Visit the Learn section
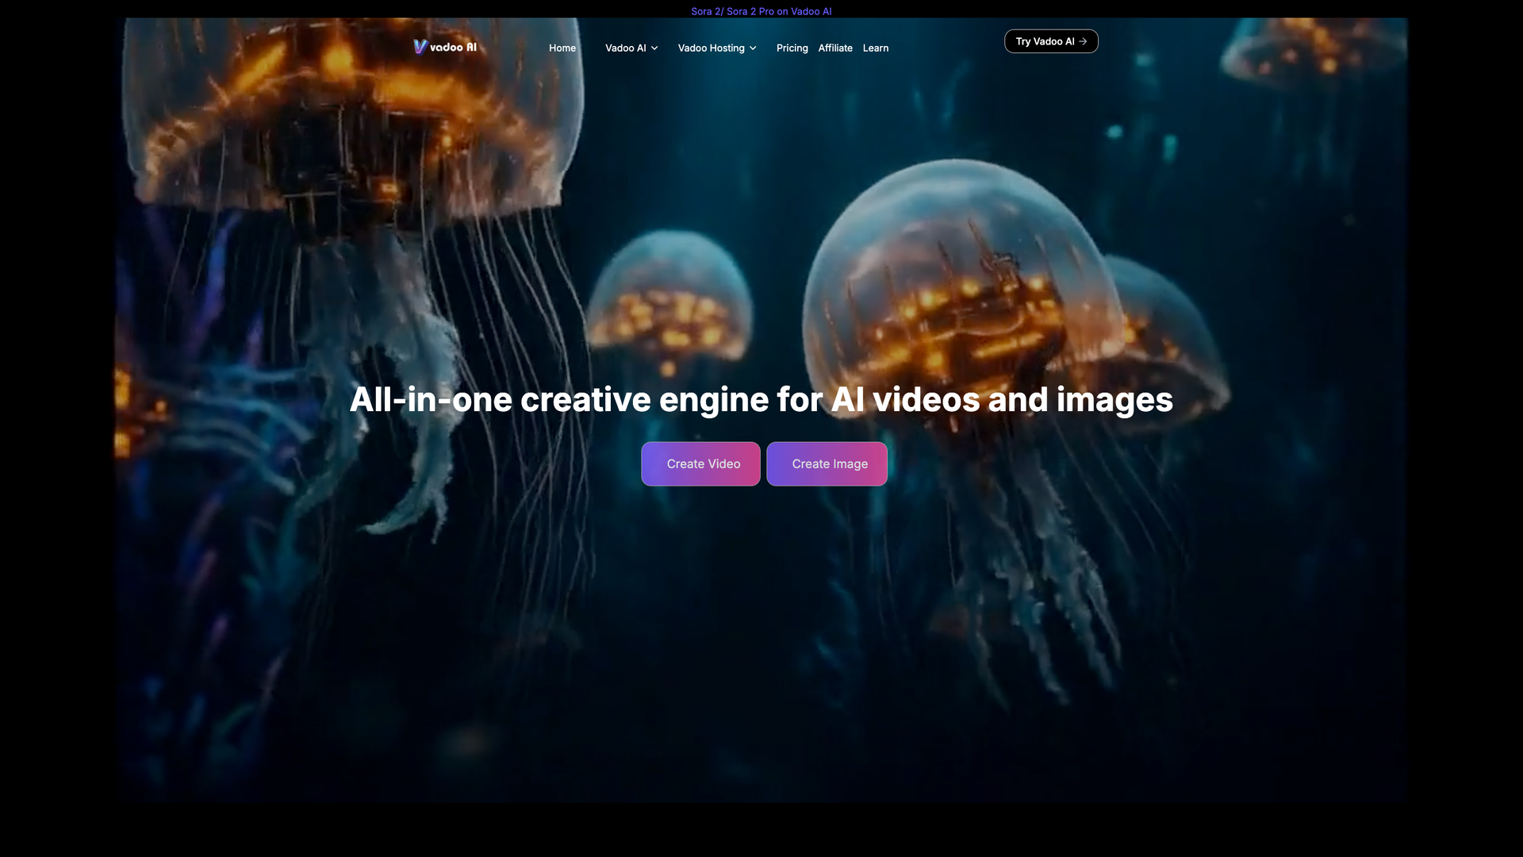The width and height of the screenshot is (1523, 857). pos(876,48)
